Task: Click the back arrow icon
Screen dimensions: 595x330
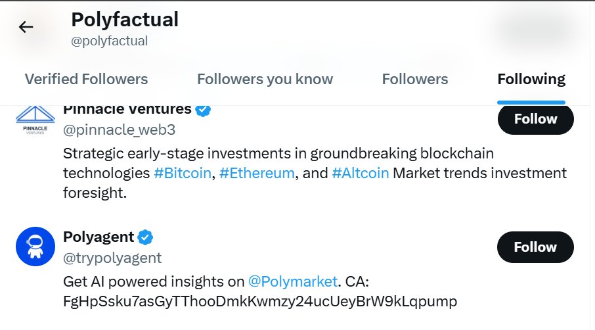Action: pos(26,27)
